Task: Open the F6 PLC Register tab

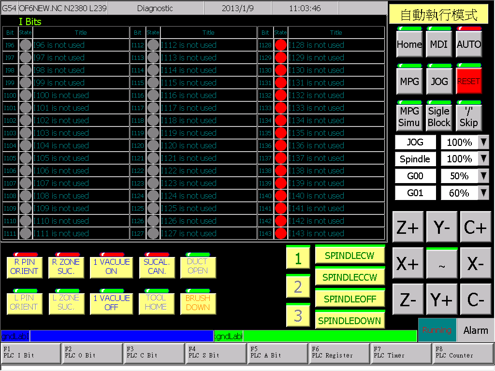Action: pos(340,353)
